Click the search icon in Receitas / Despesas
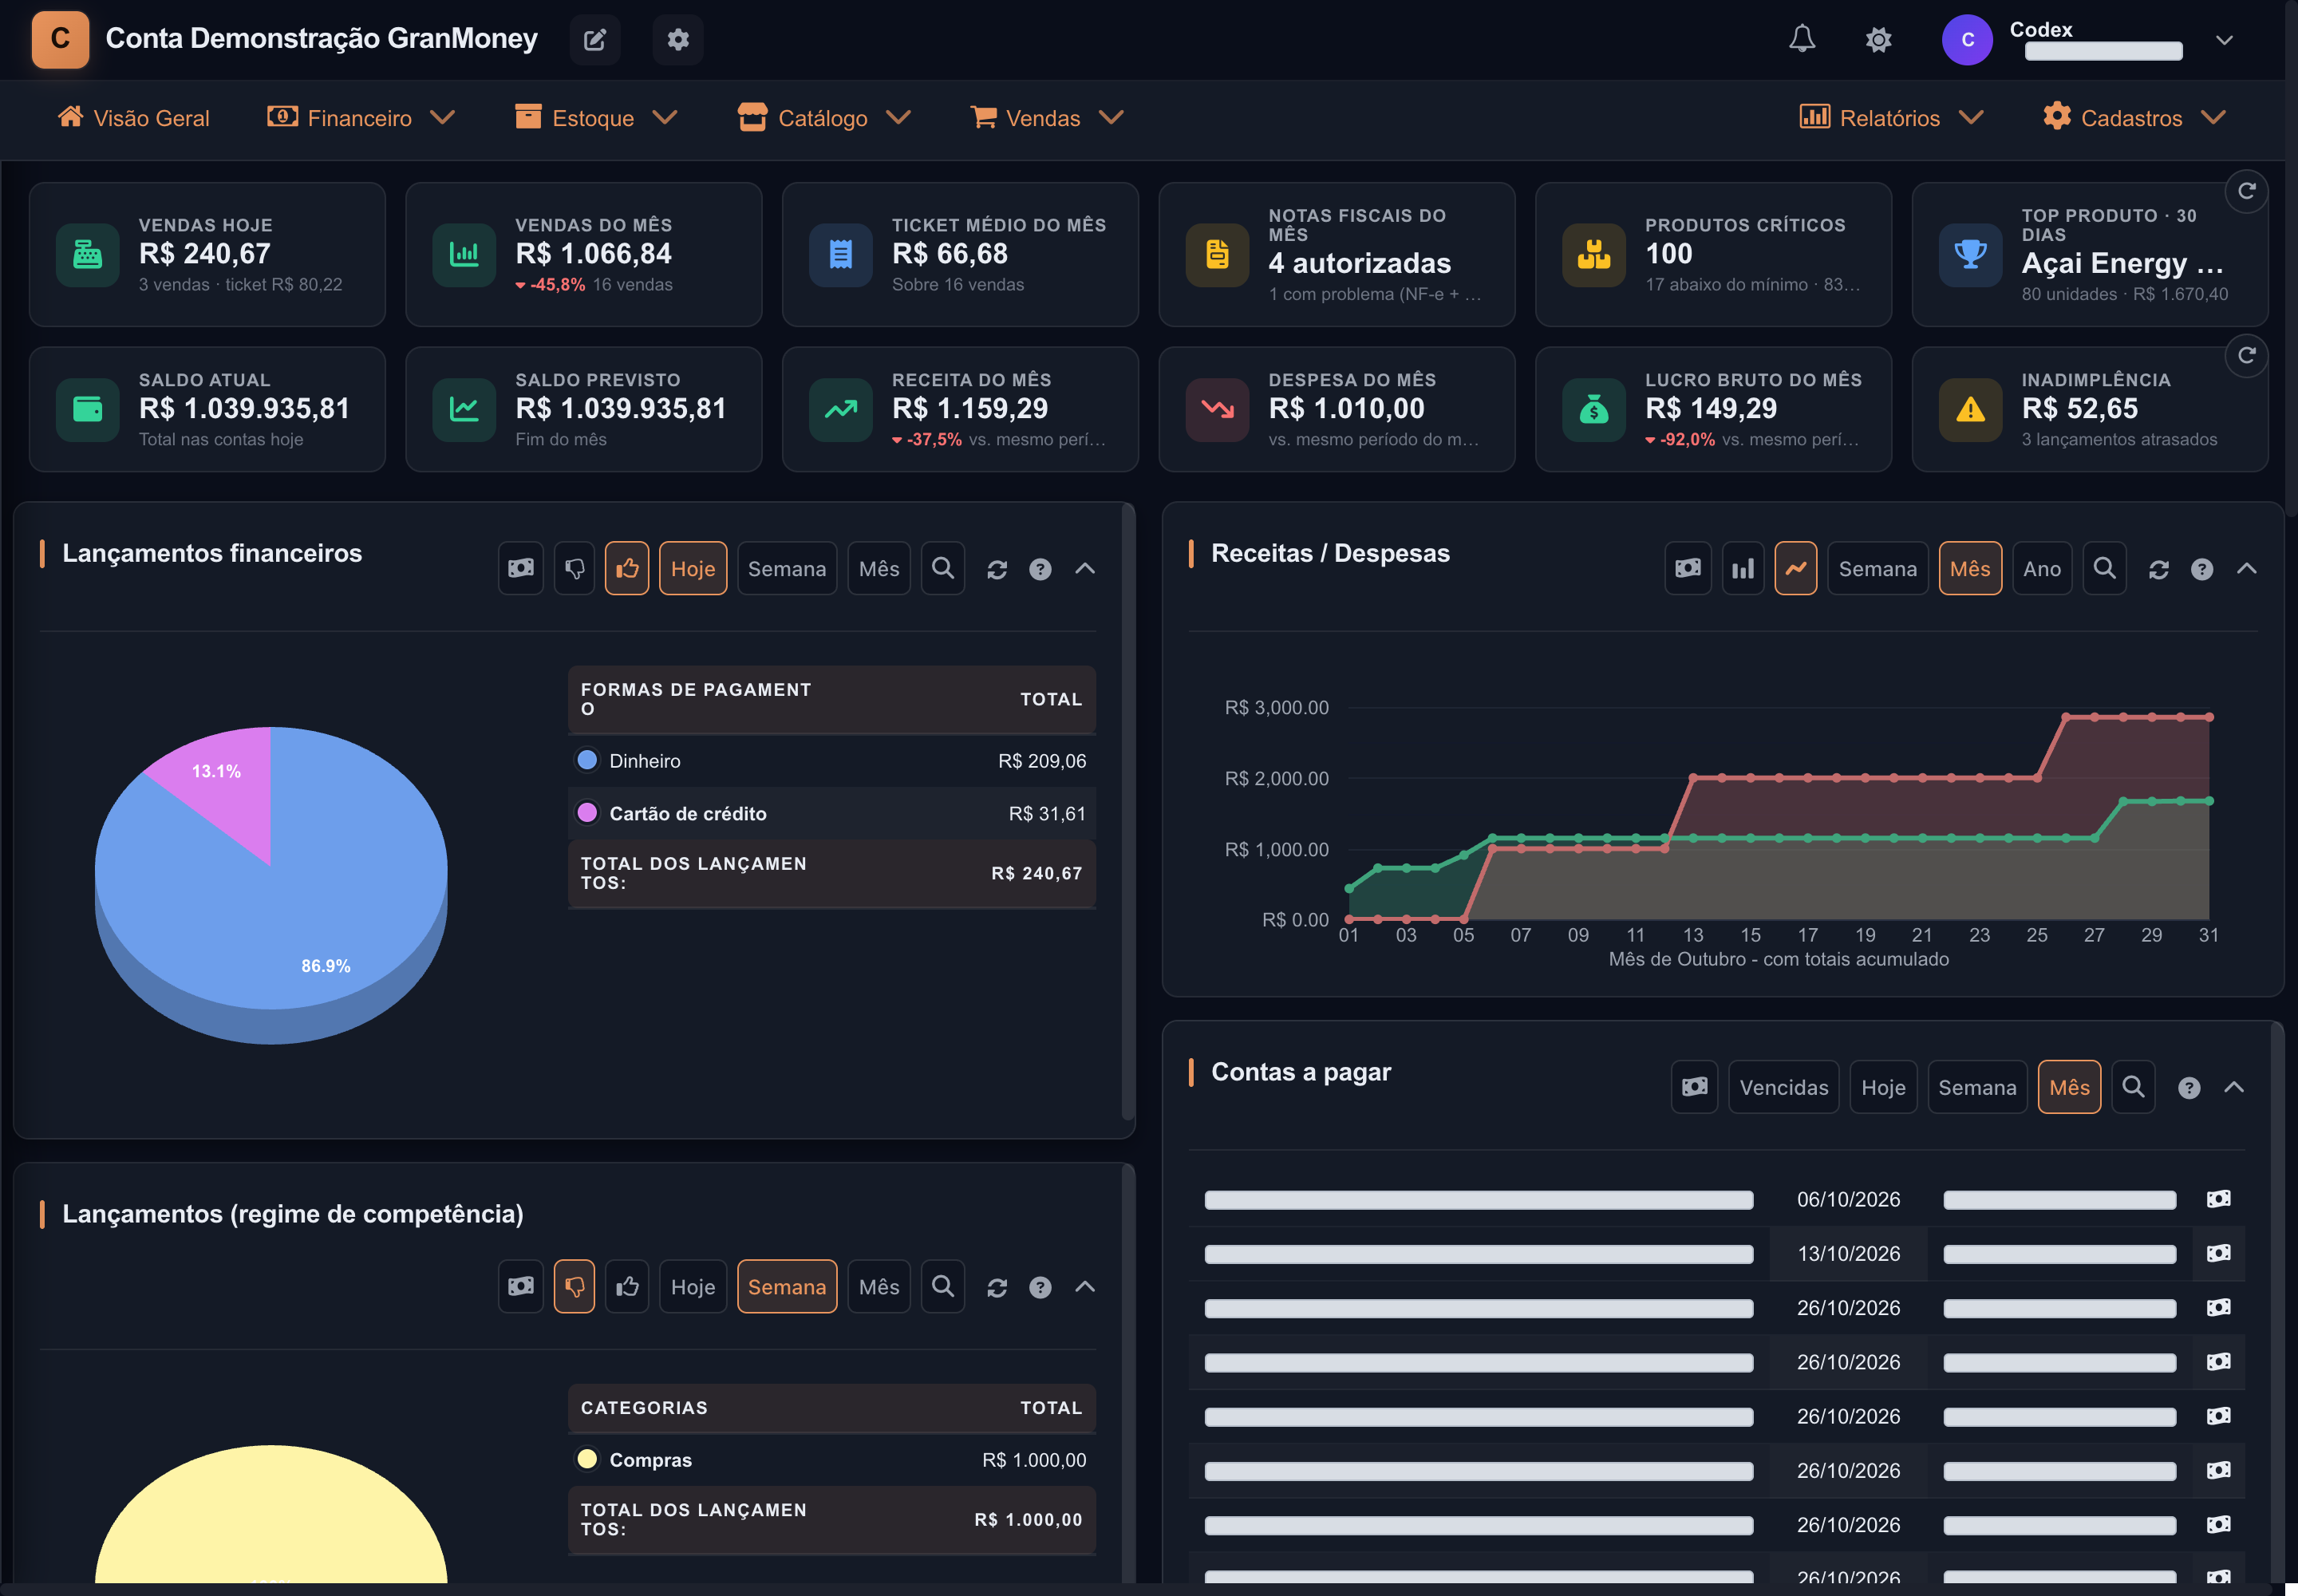The image size is (2298, 1596). point(2104,568)
